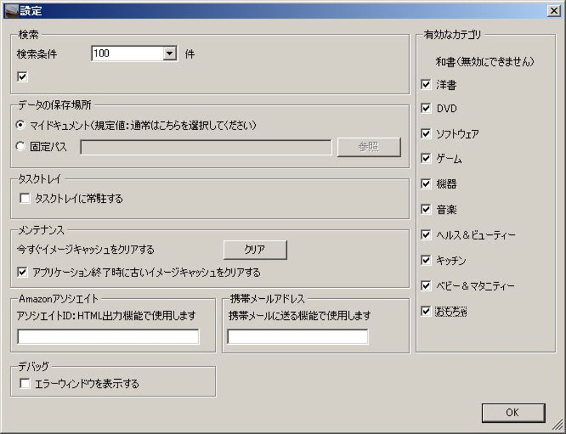The image size is (566, 434).
Task: Toggle ヘルス＆ビューティー category
Action: (426, 235)
